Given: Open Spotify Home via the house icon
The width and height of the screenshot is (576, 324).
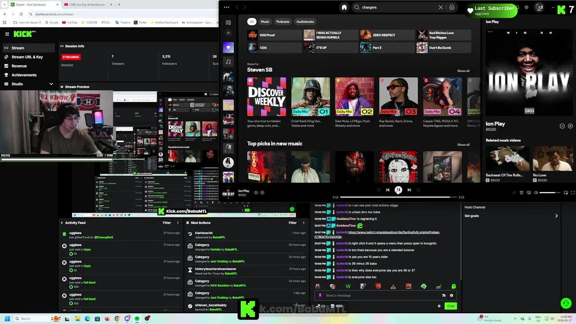Looking at the screenshot, I should point(344,7).
